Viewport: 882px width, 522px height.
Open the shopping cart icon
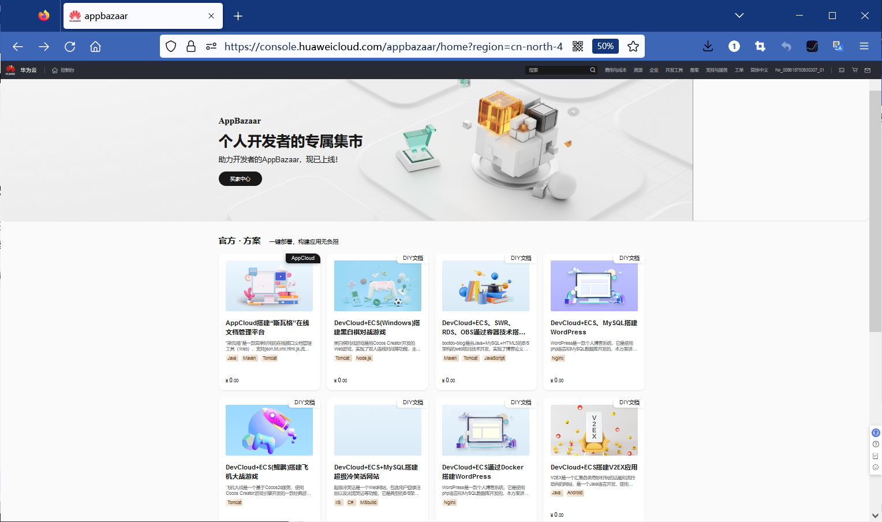855,70
